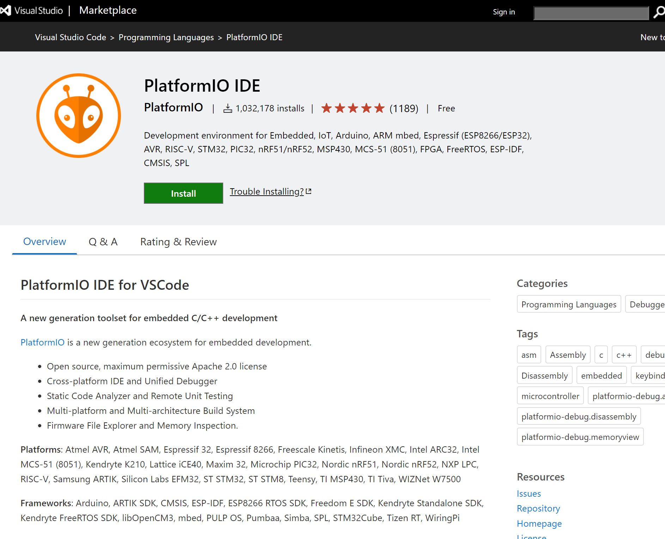Viewport: 665px width, 539px height.
Task: Open the Overview tab
Action: (44, 241)
